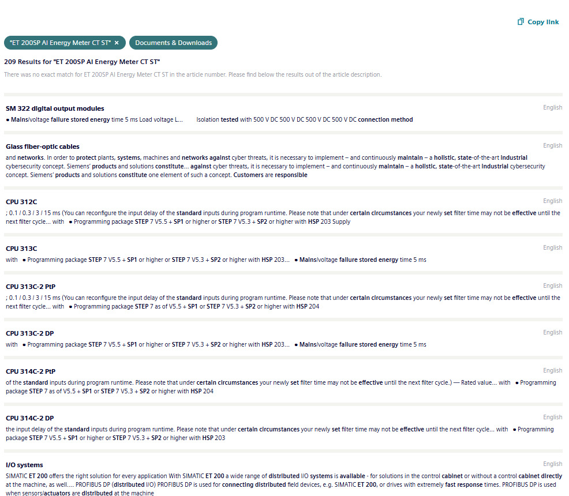This screenshot has width=569, height=496.
Task: Click the CPU 314C-2 DP description snippet
Action: 280,434
